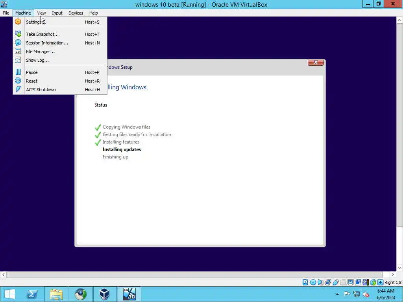Open VirtualBox Manager cube taskbar icon

pos(104,294)
